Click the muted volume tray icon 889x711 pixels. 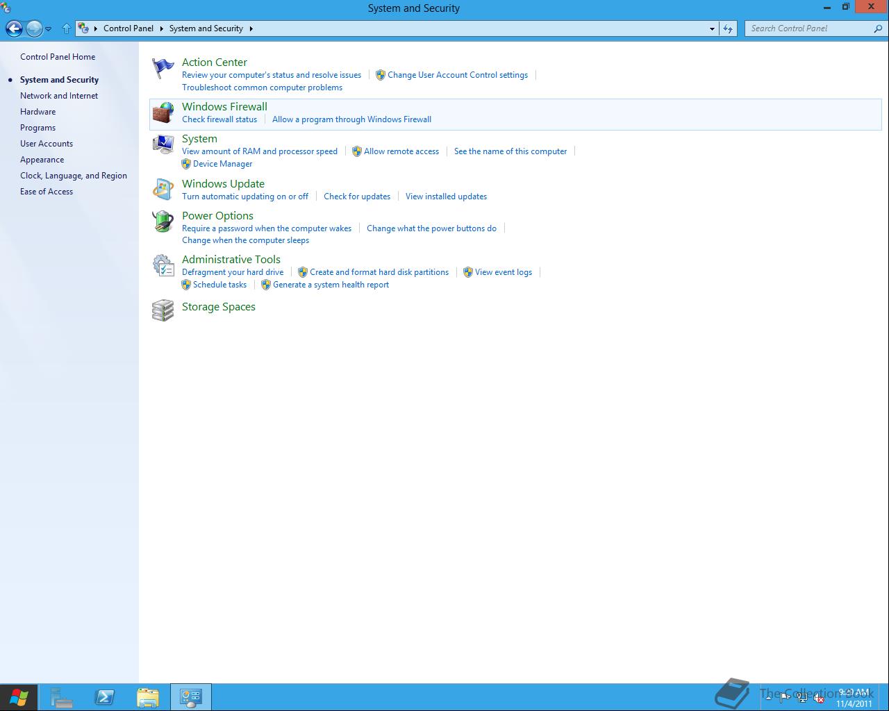click(820, 698)
